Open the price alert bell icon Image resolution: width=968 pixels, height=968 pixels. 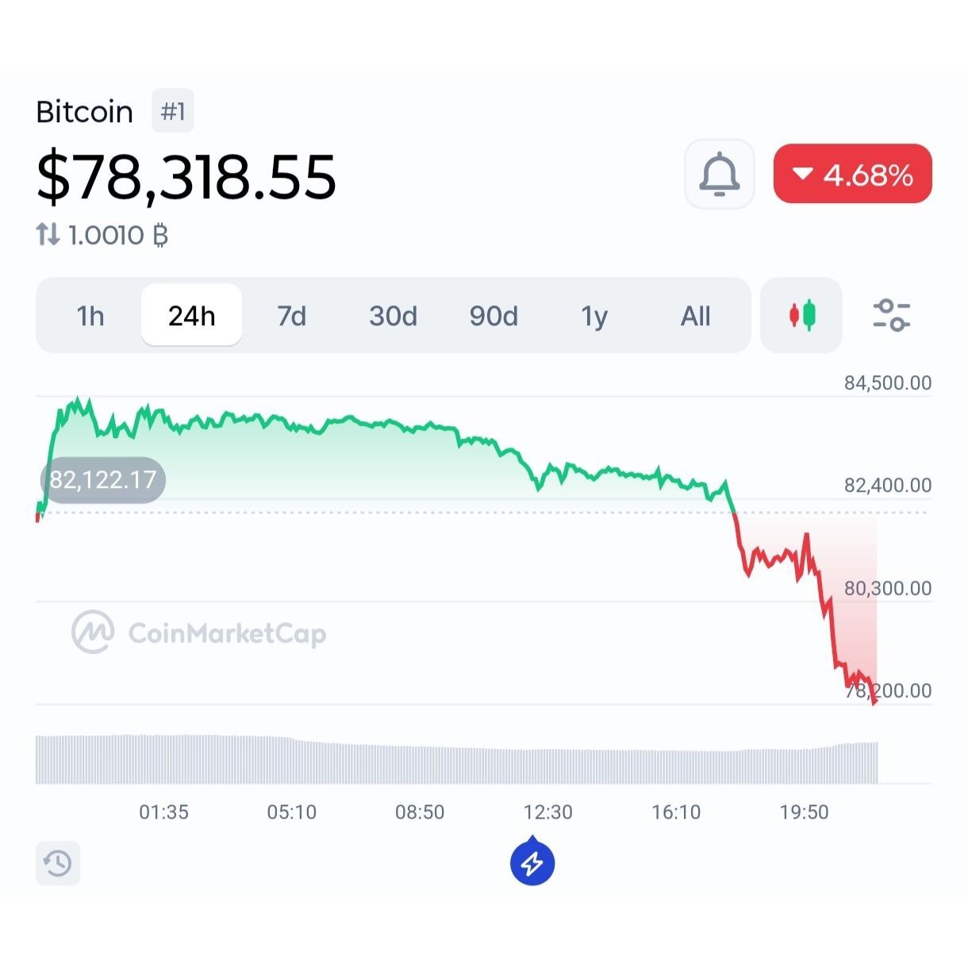[719, 174]
